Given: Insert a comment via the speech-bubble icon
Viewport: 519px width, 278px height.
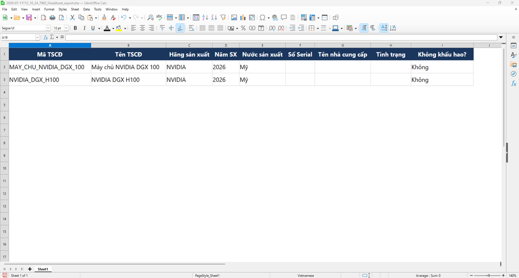Looking at the screenshot, I should tap(284, 18).
